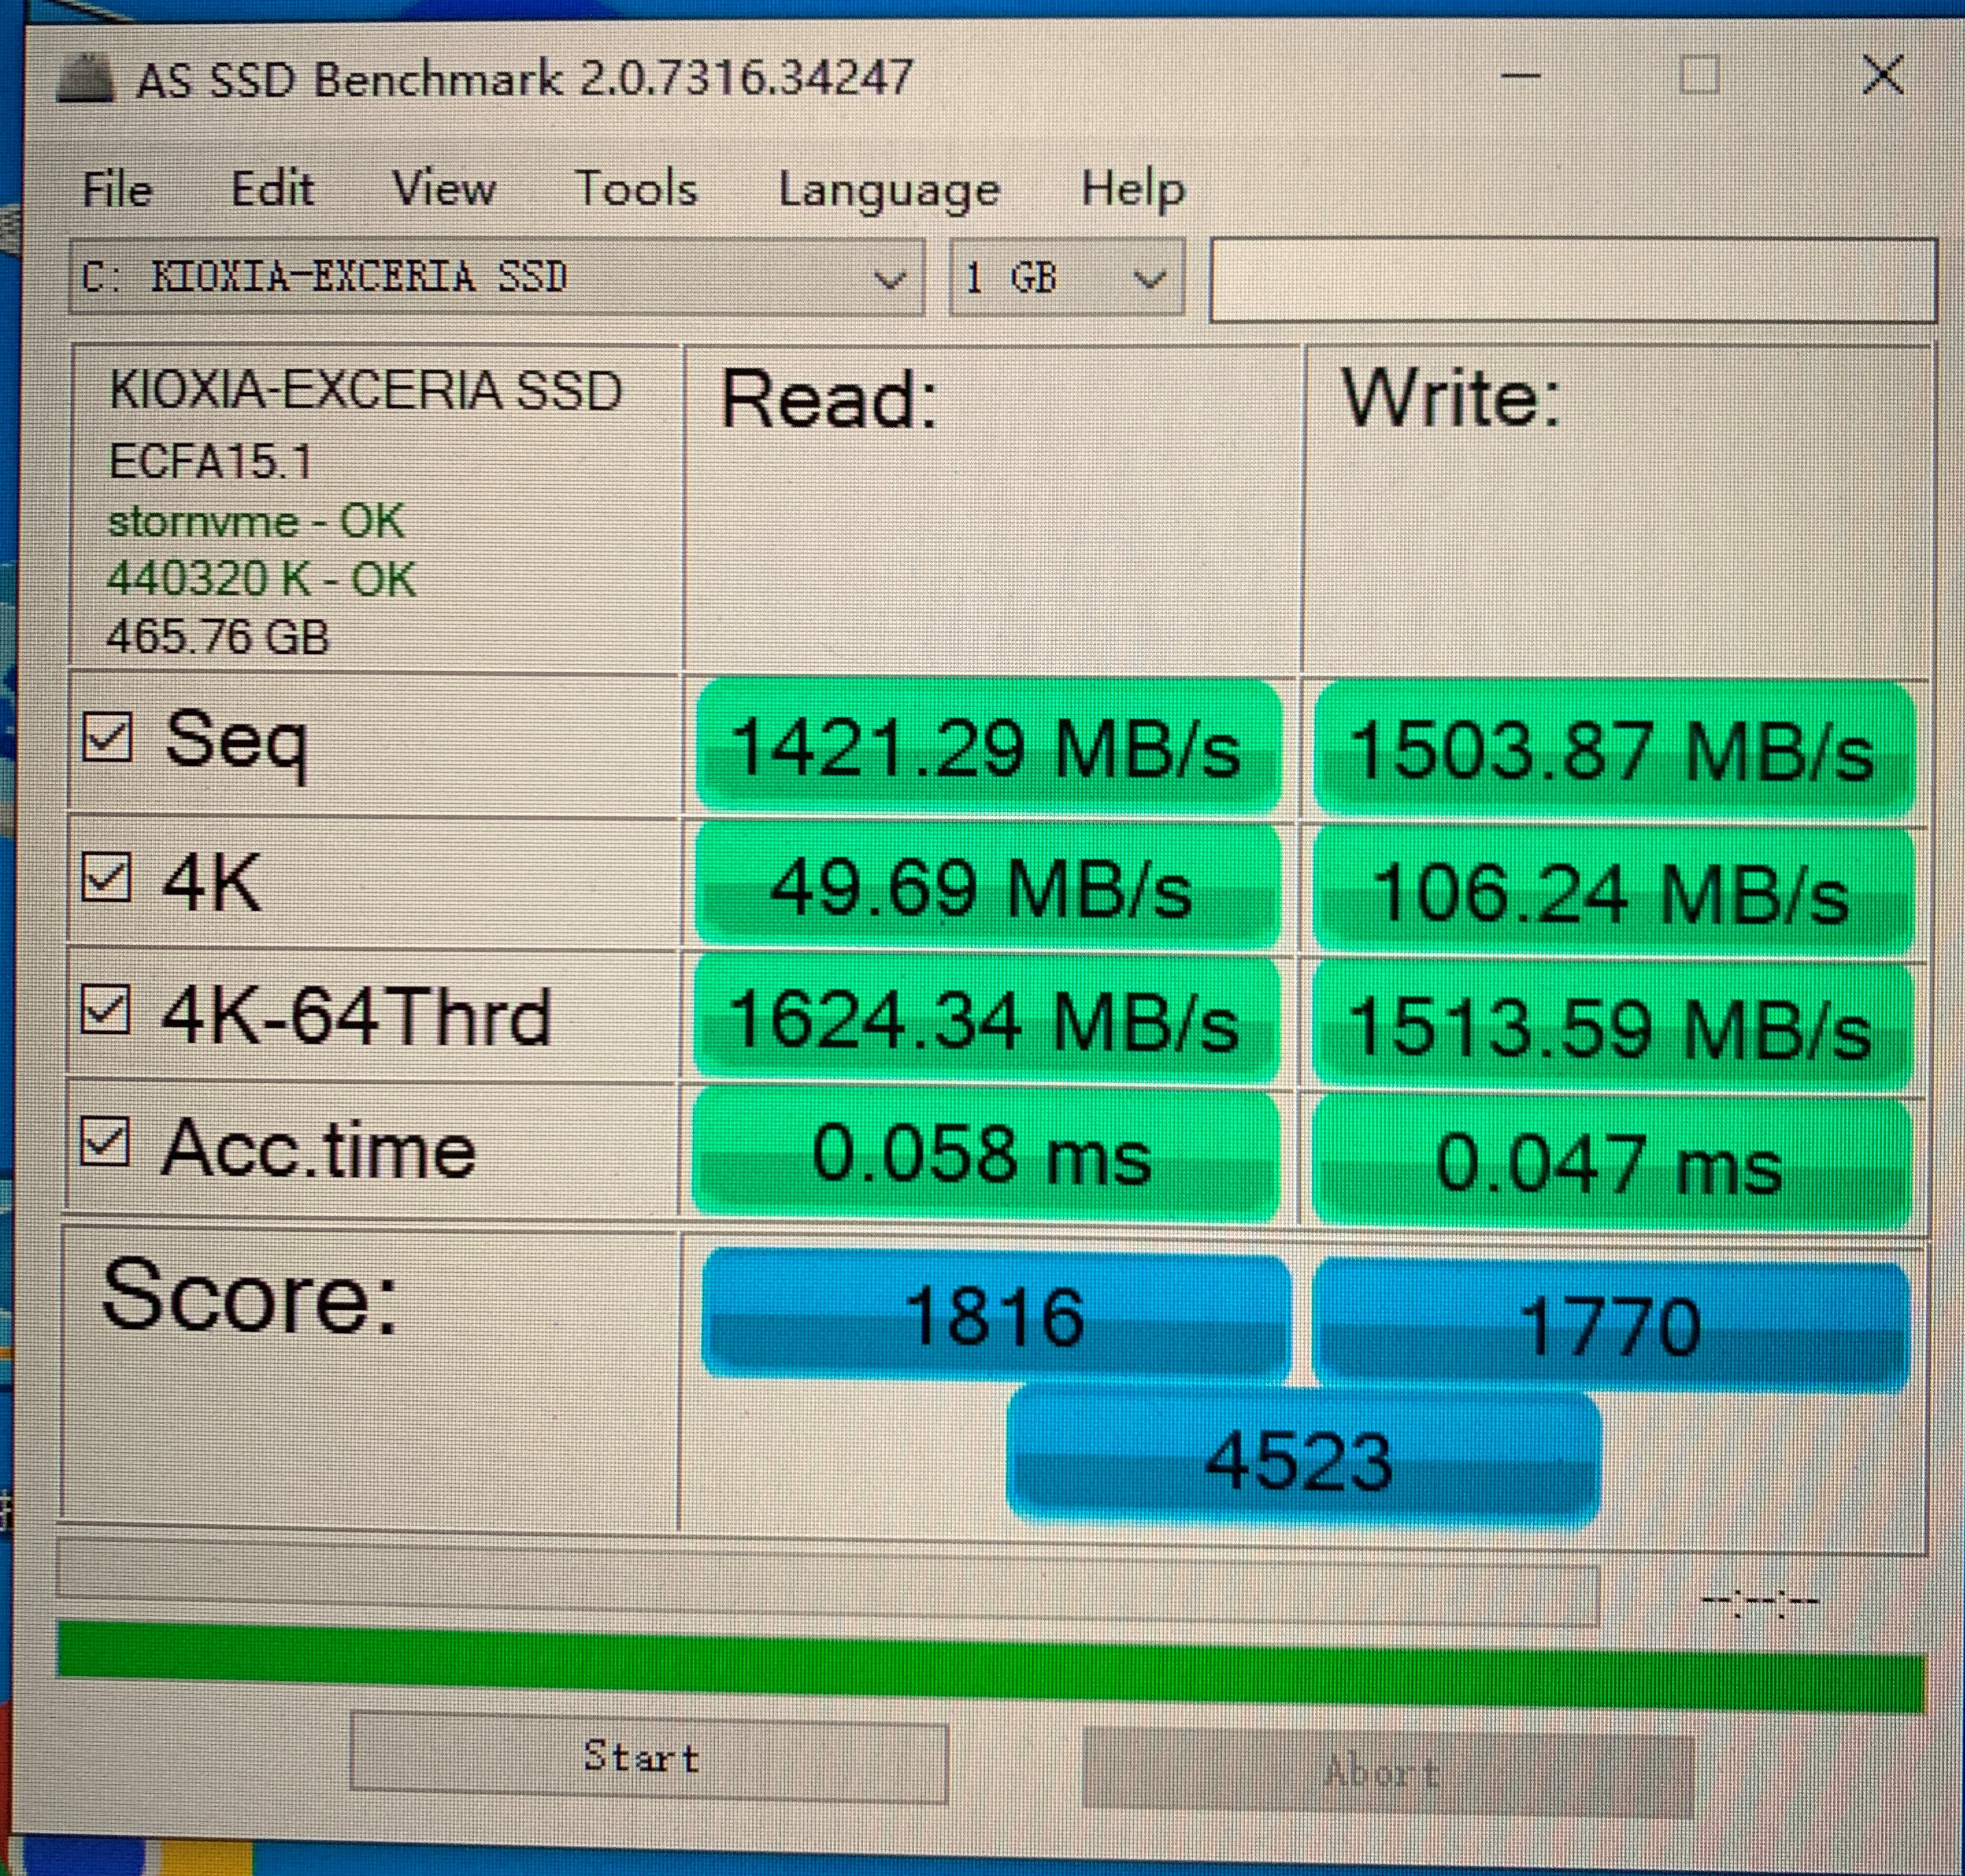Open the File menu

[x=117, y=189]
